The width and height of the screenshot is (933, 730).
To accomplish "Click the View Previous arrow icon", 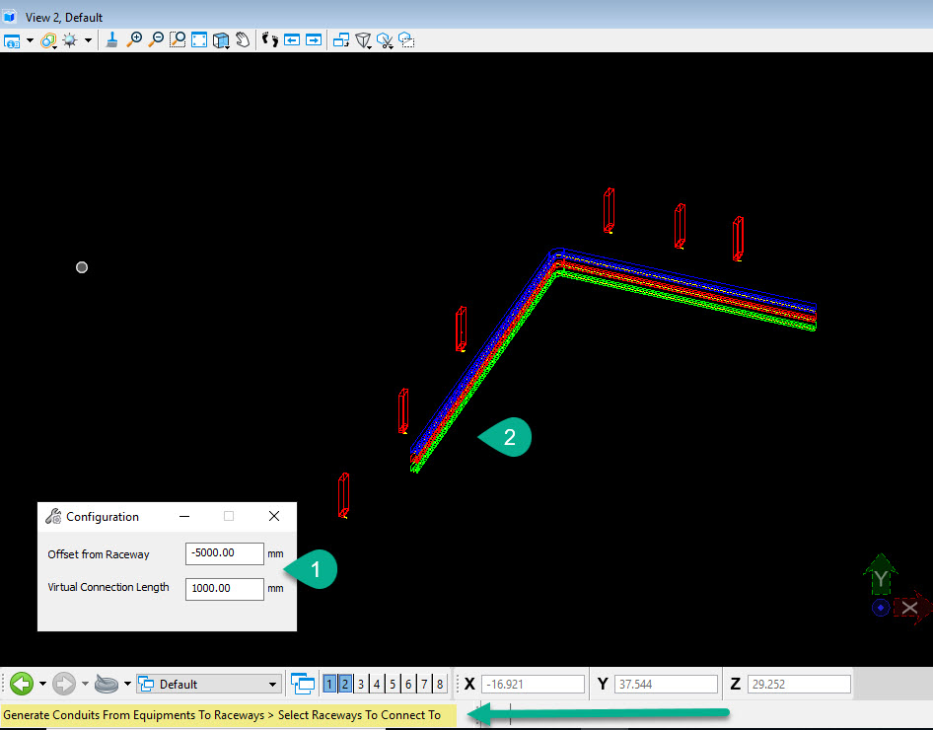I will [x=290, y=40].
